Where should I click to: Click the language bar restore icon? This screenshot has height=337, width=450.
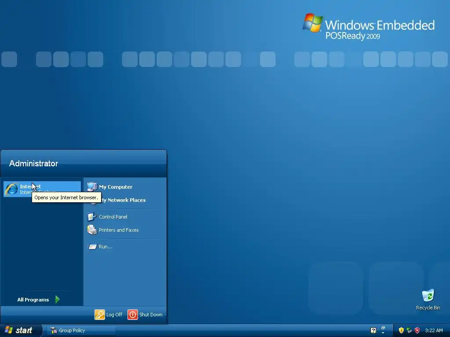pos(383,328)
